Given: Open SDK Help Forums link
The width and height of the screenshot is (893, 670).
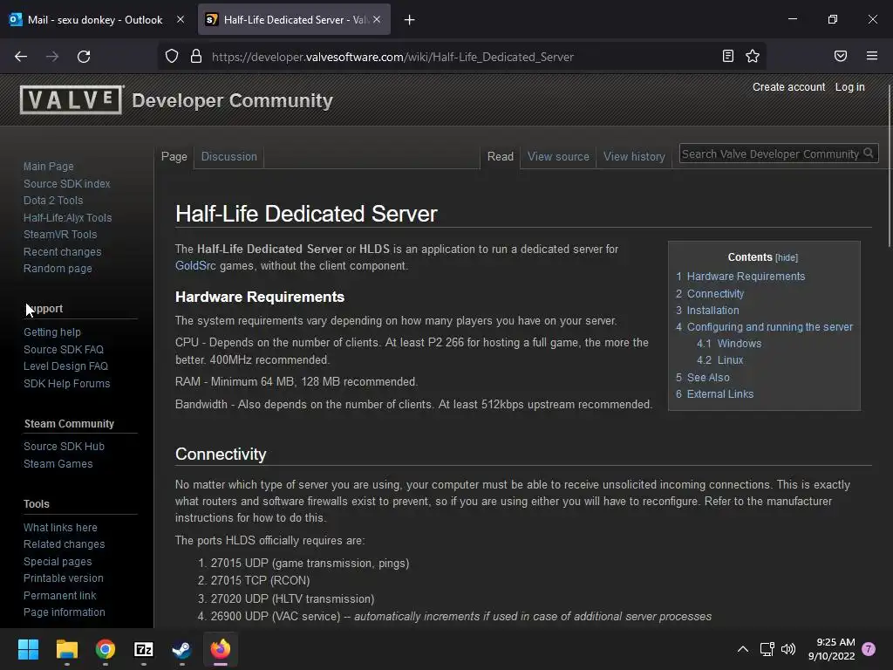Looking at the screenshot, I should tap(66, 384).
